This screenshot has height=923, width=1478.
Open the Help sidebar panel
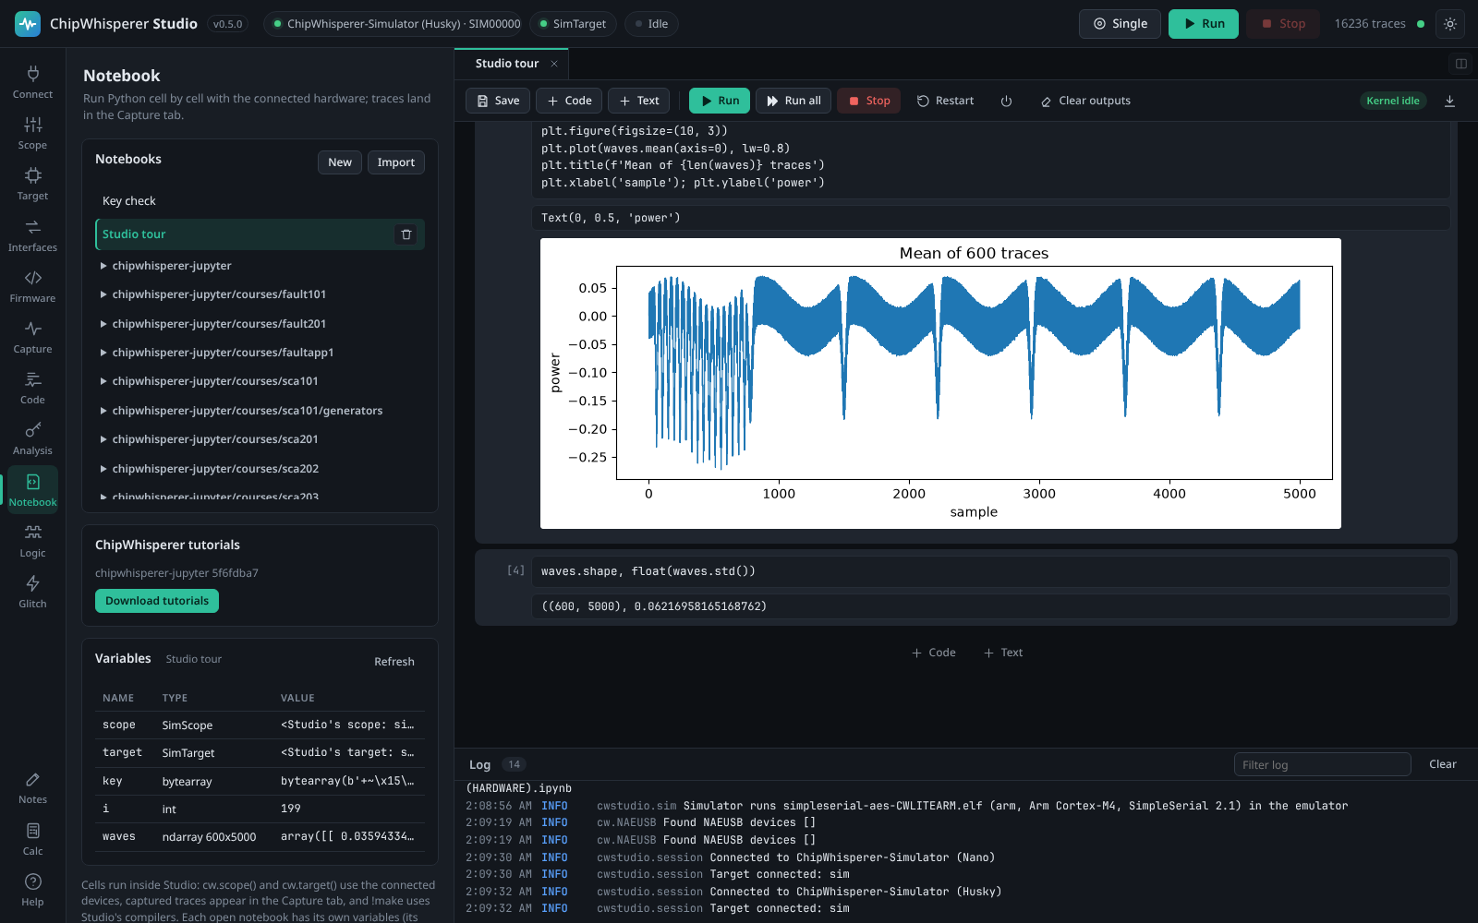point(32,890)
